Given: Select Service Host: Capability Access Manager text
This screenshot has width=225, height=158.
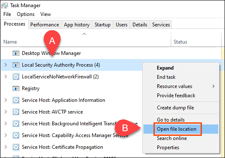Looking at the screenshot, I should [x=75, y=135].
